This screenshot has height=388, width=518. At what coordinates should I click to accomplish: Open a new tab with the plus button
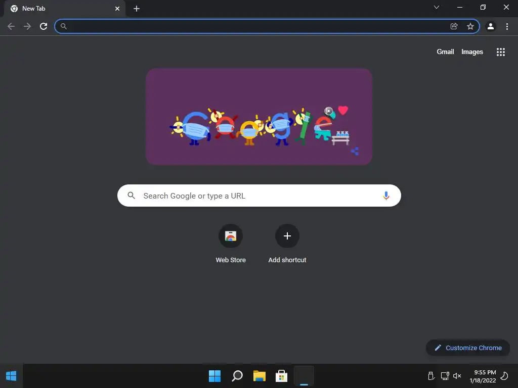click(137, 9)
